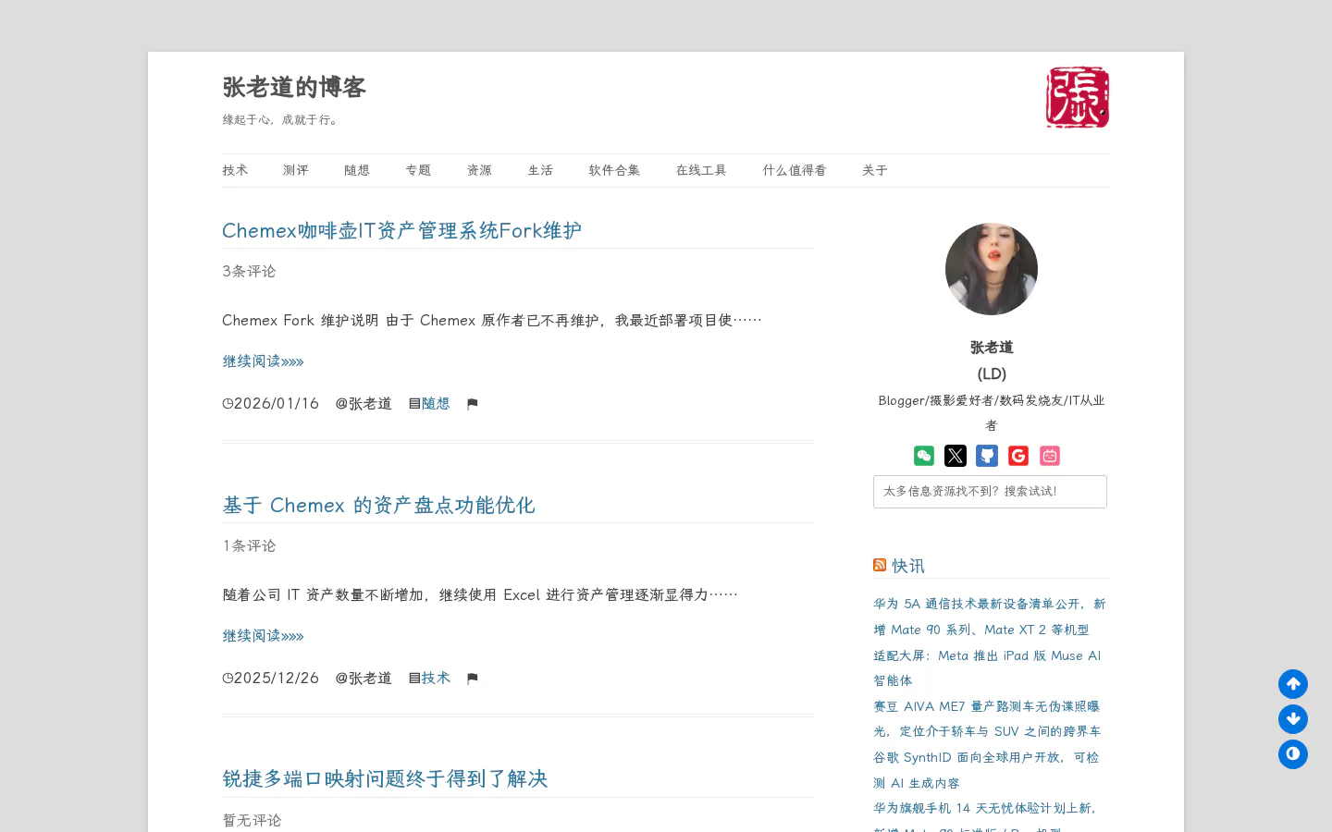Click the author avatar photo
Viewport: 1332px width, 832px height.
click(x=992, y=269)
